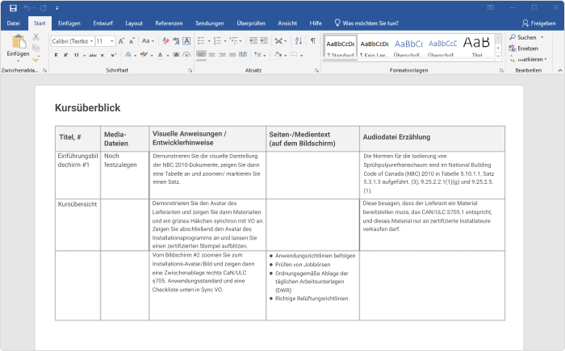The height and width of the screenshot is (351, 565).
Task: Click the paragraph shading paint bucket icon
Action: click(278, 55)
